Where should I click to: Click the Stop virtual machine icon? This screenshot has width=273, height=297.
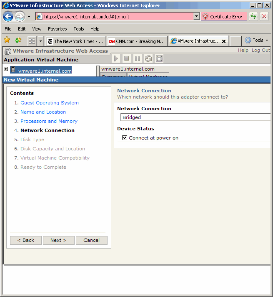point(127,58)
